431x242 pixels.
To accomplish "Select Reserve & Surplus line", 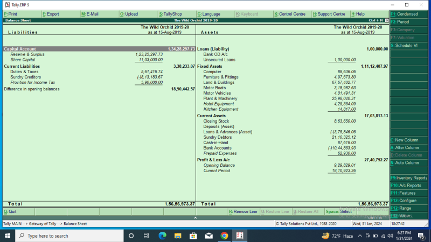I will tap(27, 54).
